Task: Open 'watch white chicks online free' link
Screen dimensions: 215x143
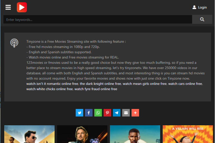Action: coord(49,89)
